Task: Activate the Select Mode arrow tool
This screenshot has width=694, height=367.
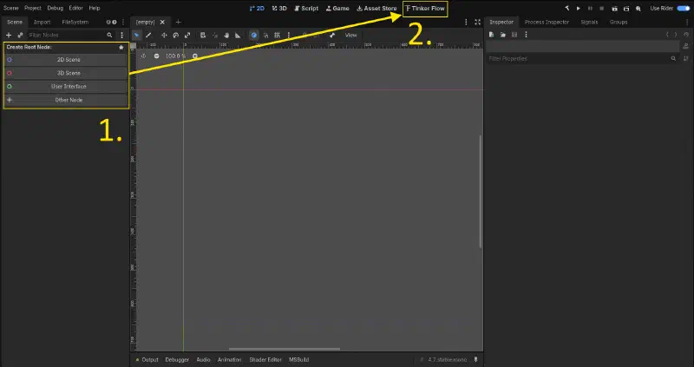Action: click(137, 35)
